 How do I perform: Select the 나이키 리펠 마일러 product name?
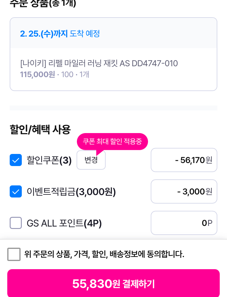point(99,64)
